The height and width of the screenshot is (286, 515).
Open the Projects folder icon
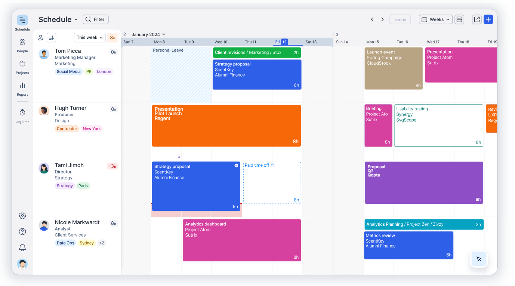(22, 64)
